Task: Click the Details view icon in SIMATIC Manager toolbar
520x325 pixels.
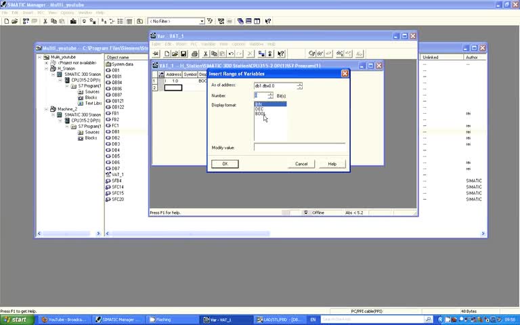Action: (129, 21)
